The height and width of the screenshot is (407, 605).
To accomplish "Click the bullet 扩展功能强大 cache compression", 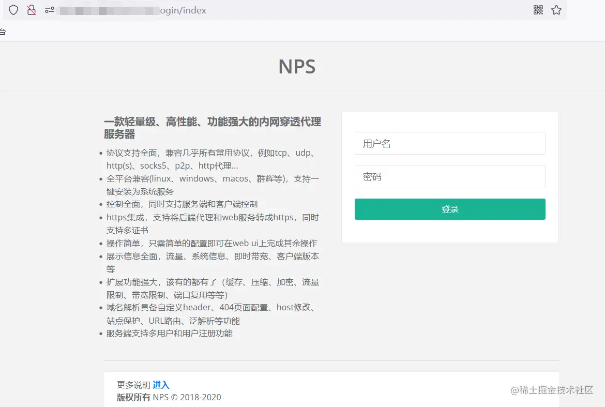I will pos(213,289).
